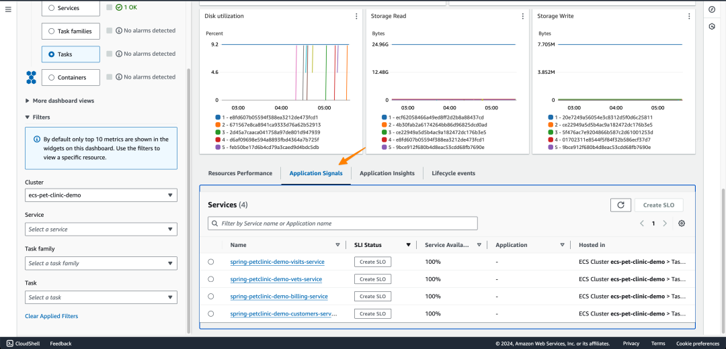The height and width of the screenshot is (349, 726).
Task: Select the Tasks view radio button
Action: click(x=51, y=54)
